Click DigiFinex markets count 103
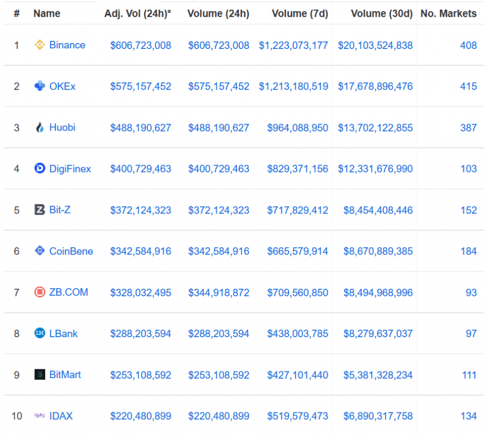 click(x=468, y=169)
